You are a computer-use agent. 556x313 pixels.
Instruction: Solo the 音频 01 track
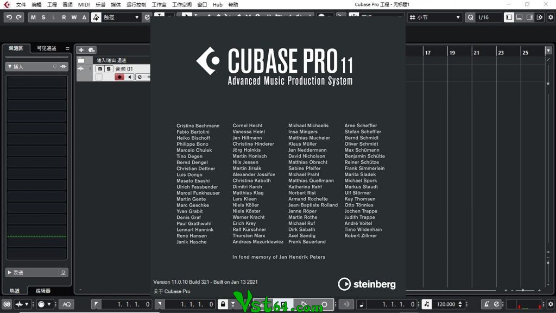pyautogui.click(x=109, y=69)
